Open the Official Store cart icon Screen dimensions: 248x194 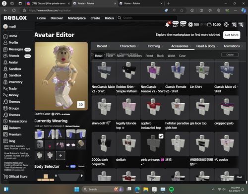(x=5, y=177)
